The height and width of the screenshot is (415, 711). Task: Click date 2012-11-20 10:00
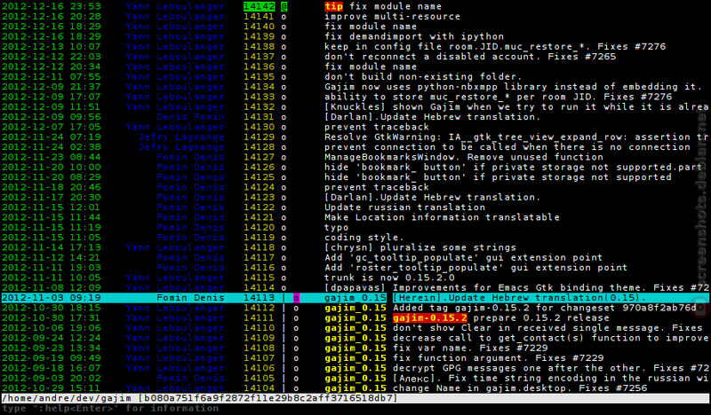(x=51, y=167)
